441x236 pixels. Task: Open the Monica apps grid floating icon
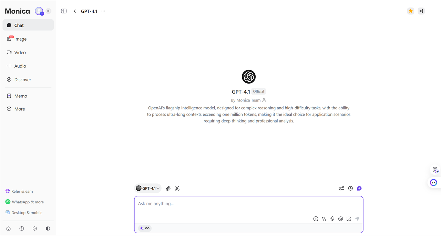[x=435, y=170]
